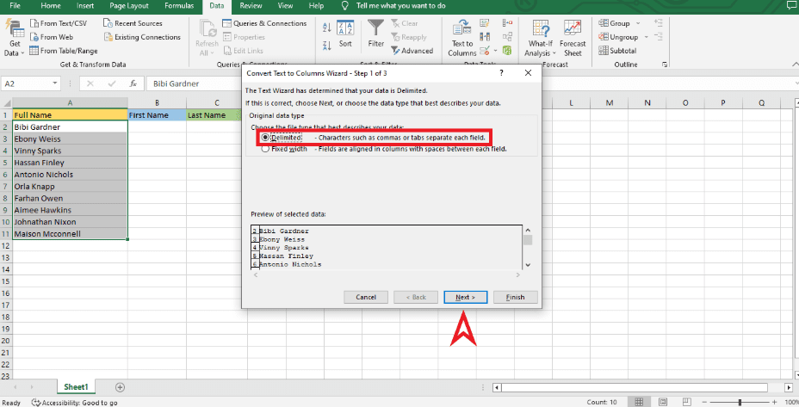Switch to the Formulas tab
This screenshot has height=407, width=799.
tap(179, 6)
